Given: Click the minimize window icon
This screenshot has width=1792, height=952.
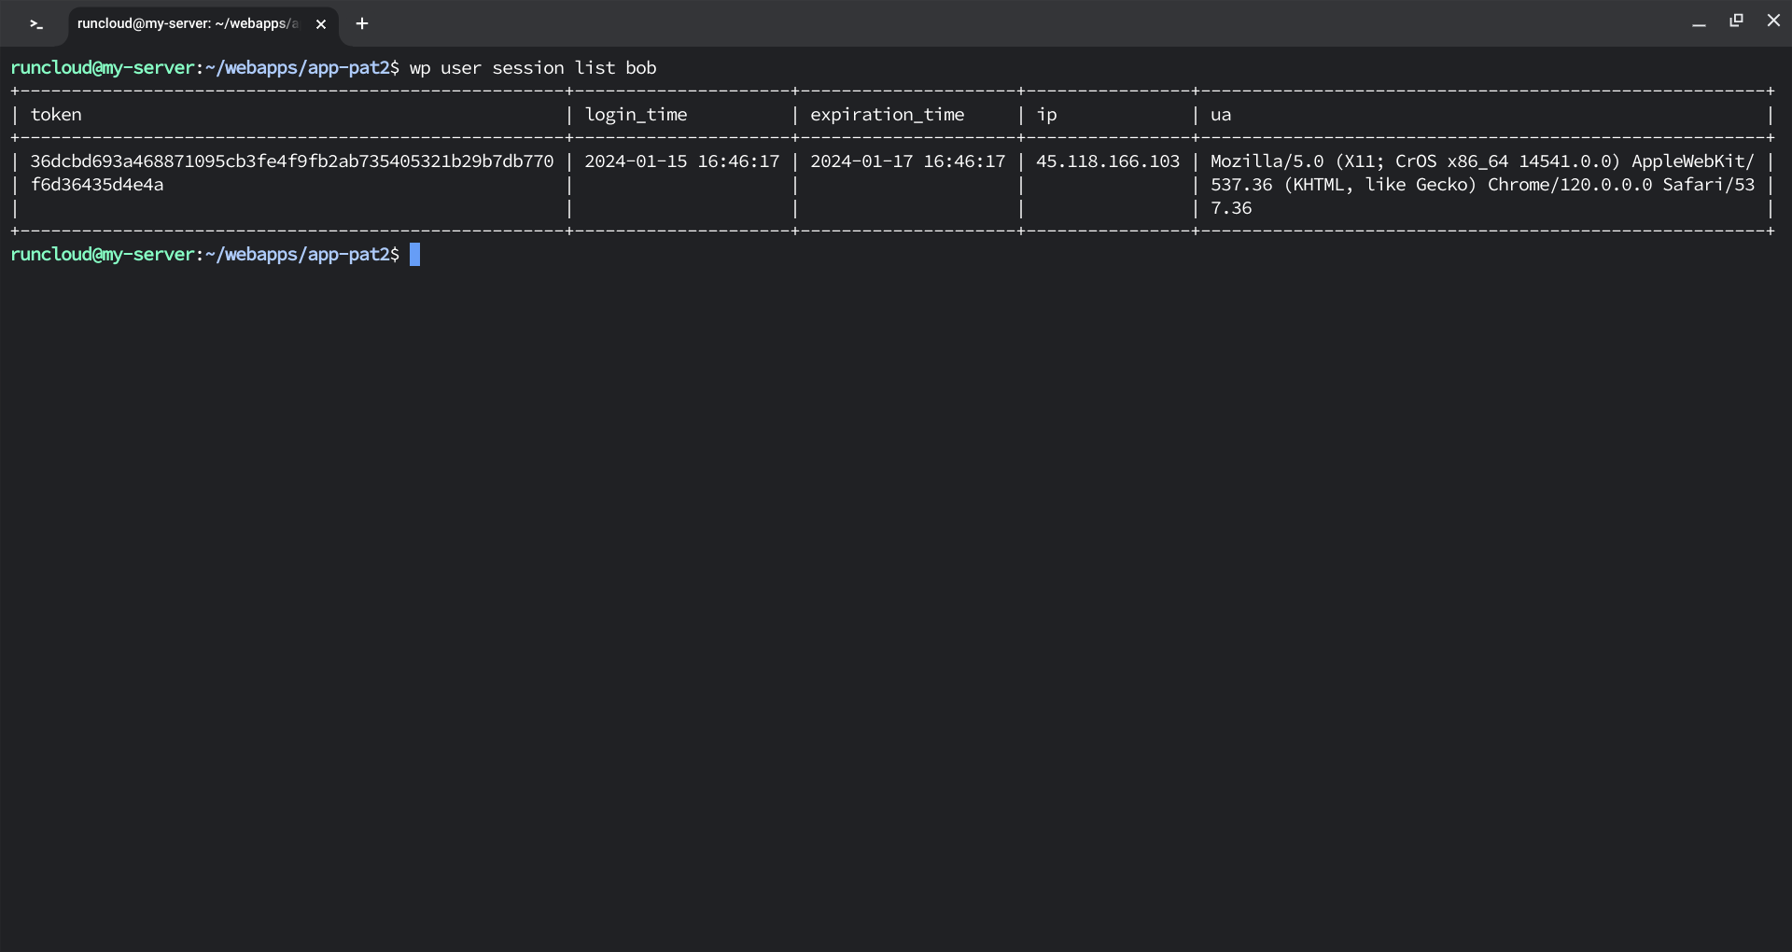Looking at the screenshot, I should [x=1700, y=21].
